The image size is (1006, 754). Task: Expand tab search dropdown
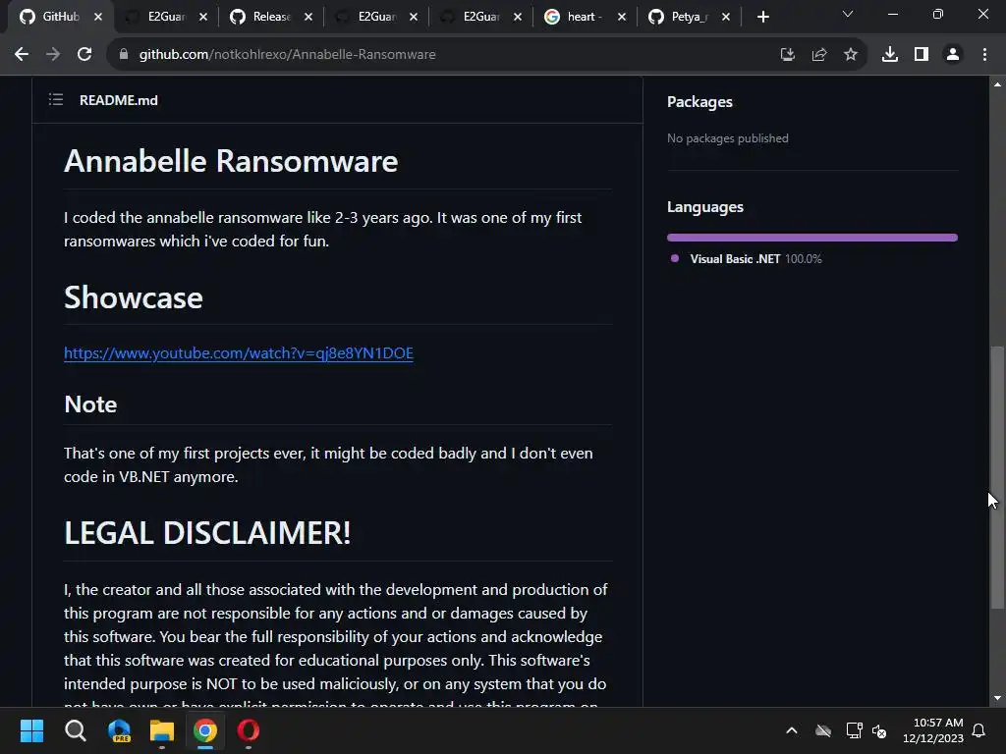tap(848, 14)
